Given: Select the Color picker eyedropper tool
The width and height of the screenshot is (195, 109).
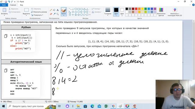Looking at the screenshot, I should click(54, 14).
